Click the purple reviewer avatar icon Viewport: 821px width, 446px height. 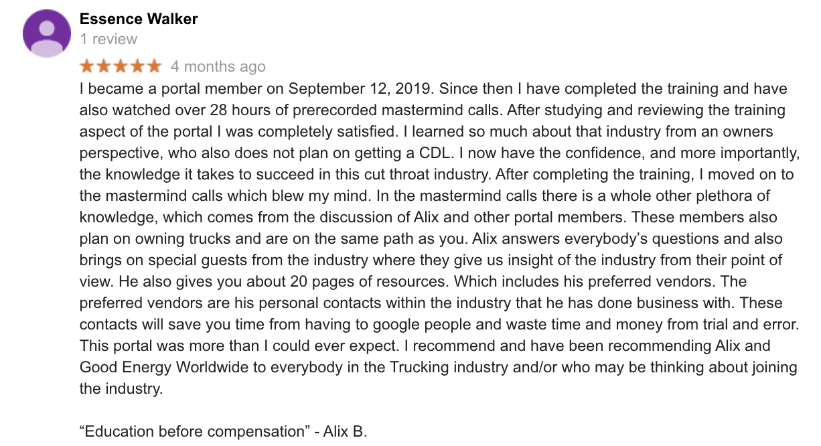click(48, 33)
